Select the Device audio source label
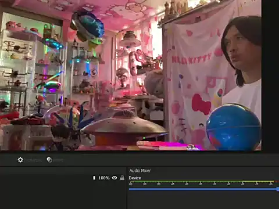Viewport: 279px width, 209px height. (135, 178)
